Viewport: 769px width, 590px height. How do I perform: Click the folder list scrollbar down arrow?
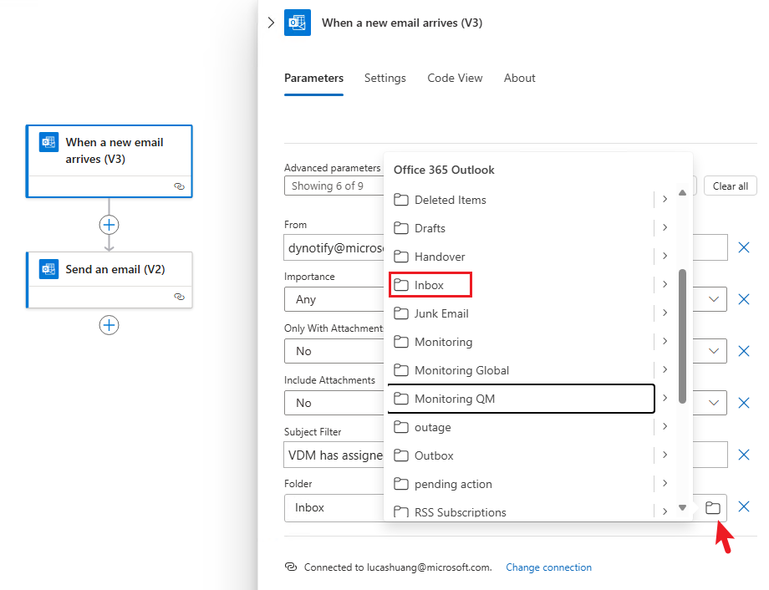pos(682,508)
